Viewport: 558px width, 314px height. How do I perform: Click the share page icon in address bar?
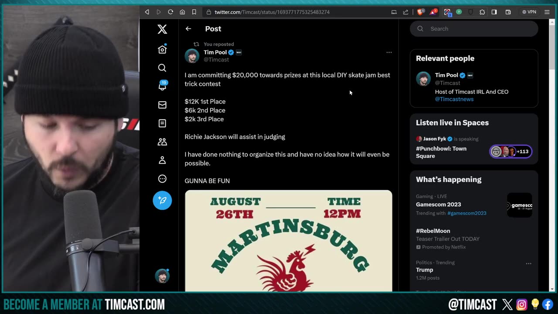(406, 12)
